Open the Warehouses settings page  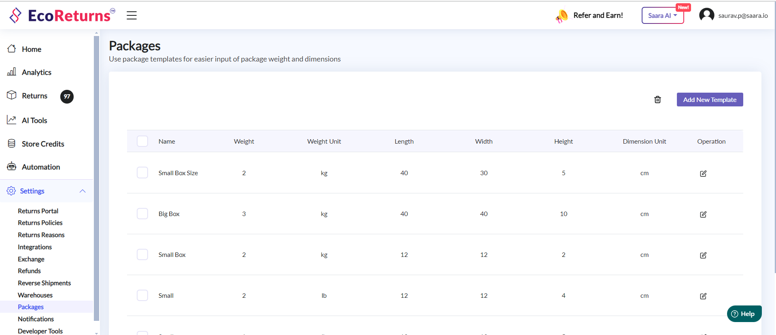coord(35,295)
